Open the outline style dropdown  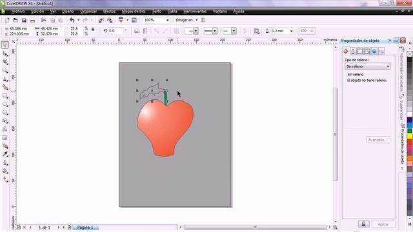click(215, 31)
